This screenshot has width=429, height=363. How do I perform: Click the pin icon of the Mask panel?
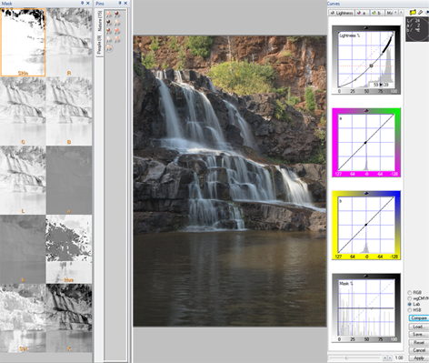(82, 3)
